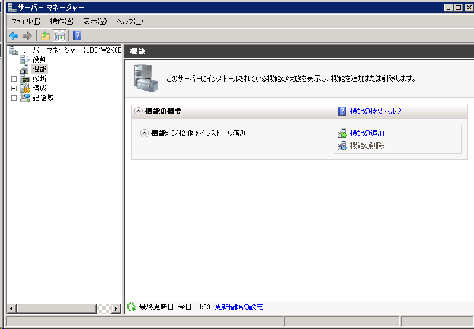This screenshot has height=329, width=474.
Task: Collapse the 機能の概要 section
Action: (139, 111)
